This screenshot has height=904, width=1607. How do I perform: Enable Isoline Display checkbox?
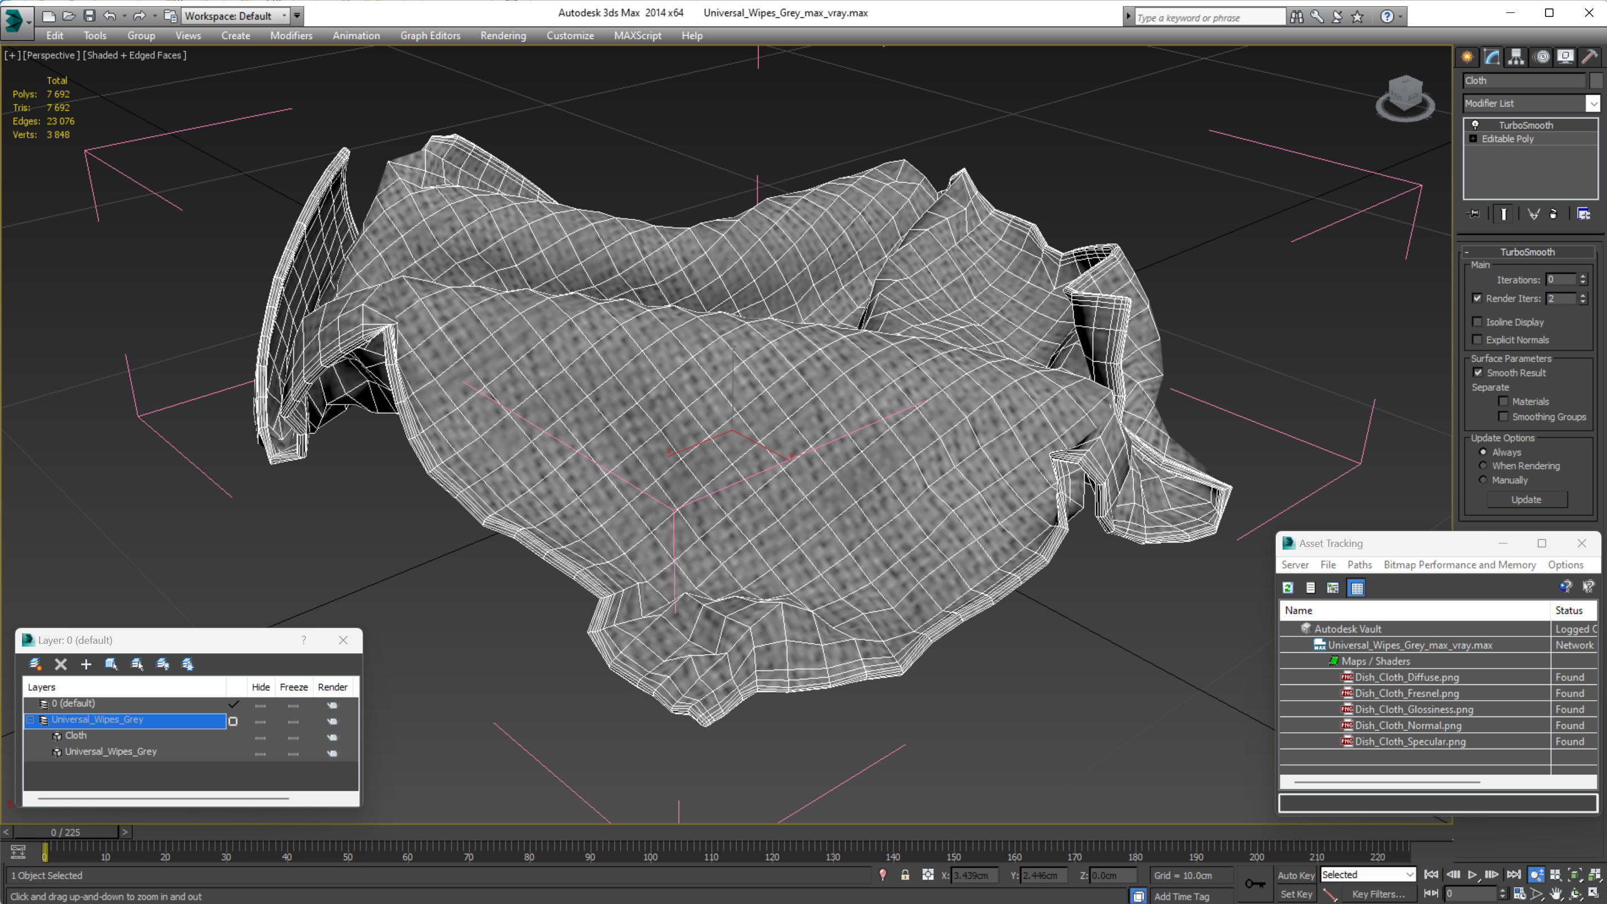(x=1477, y=322)
